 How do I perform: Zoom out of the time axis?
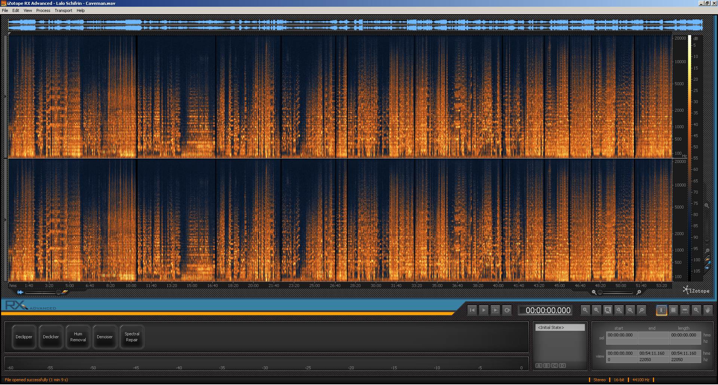(x=596, y=310)
